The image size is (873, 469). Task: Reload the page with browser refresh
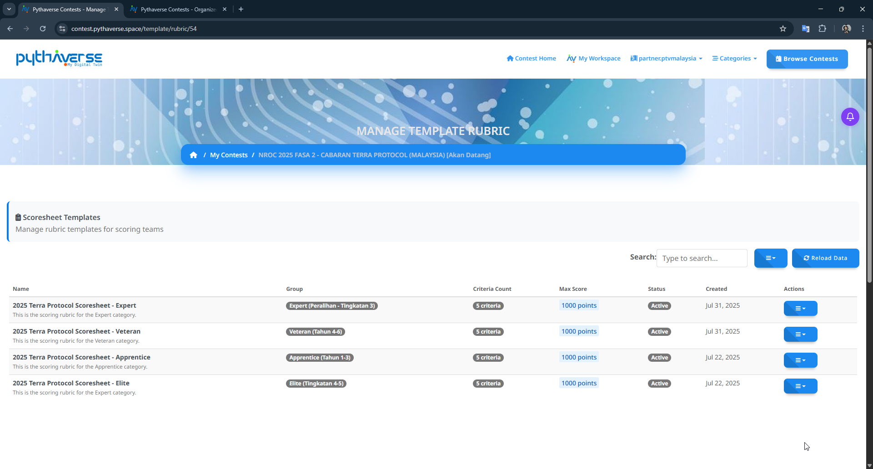pos(43,29)
